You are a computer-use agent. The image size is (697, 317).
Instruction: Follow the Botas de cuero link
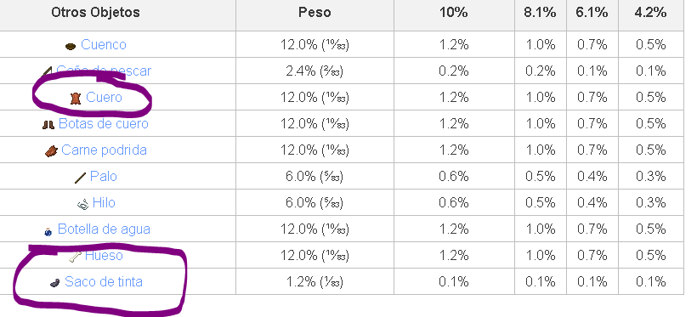click(x=103, y=123)
